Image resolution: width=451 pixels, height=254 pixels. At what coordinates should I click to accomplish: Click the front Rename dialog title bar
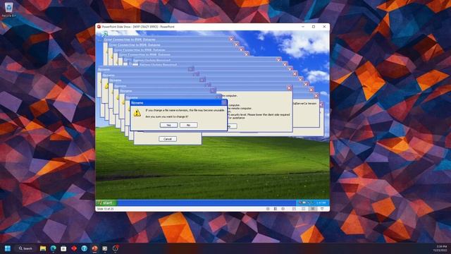pos(178,102)
